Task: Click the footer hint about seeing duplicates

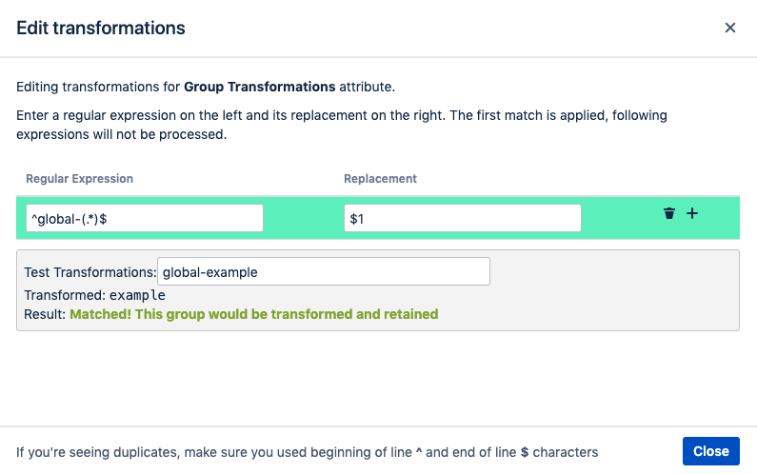Action: click(x=307, y=452)
